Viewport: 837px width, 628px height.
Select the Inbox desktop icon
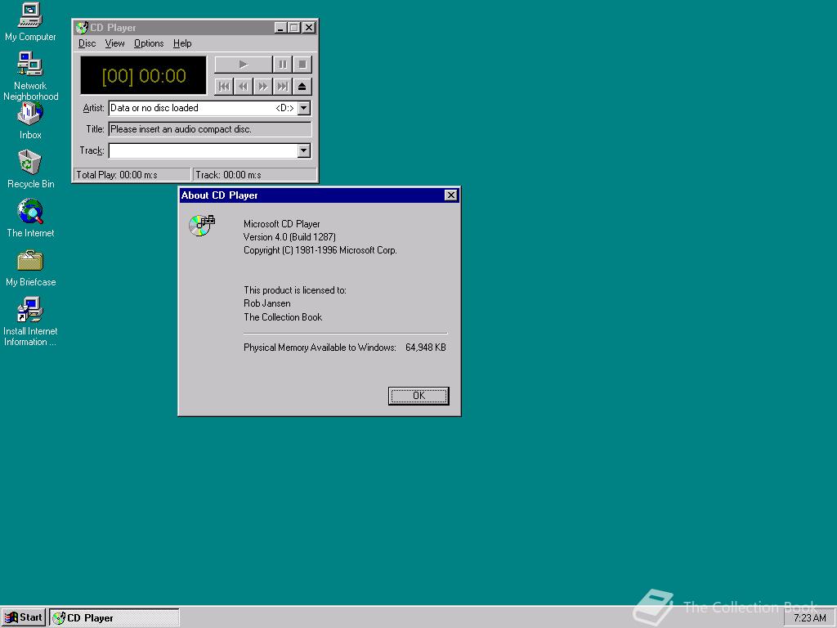pyautogui.click(x=30, y=121)
